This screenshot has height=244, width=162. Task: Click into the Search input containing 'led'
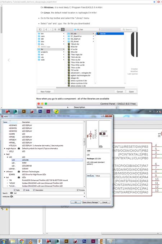point(48,193)
